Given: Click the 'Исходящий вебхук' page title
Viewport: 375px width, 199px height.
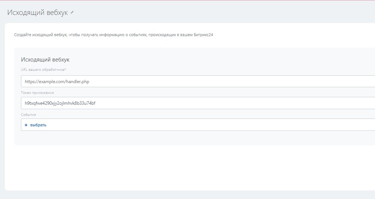Looking at the screenshot, I should [37, 12].
